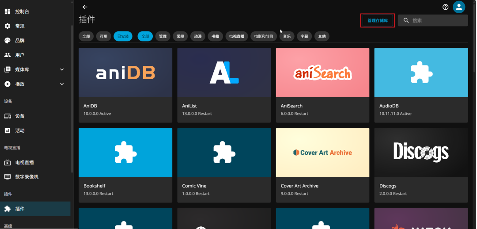Viewport: 477px width, 229px height.
Task: Select the 字幕 category chip
Action: tap(304, 36)
